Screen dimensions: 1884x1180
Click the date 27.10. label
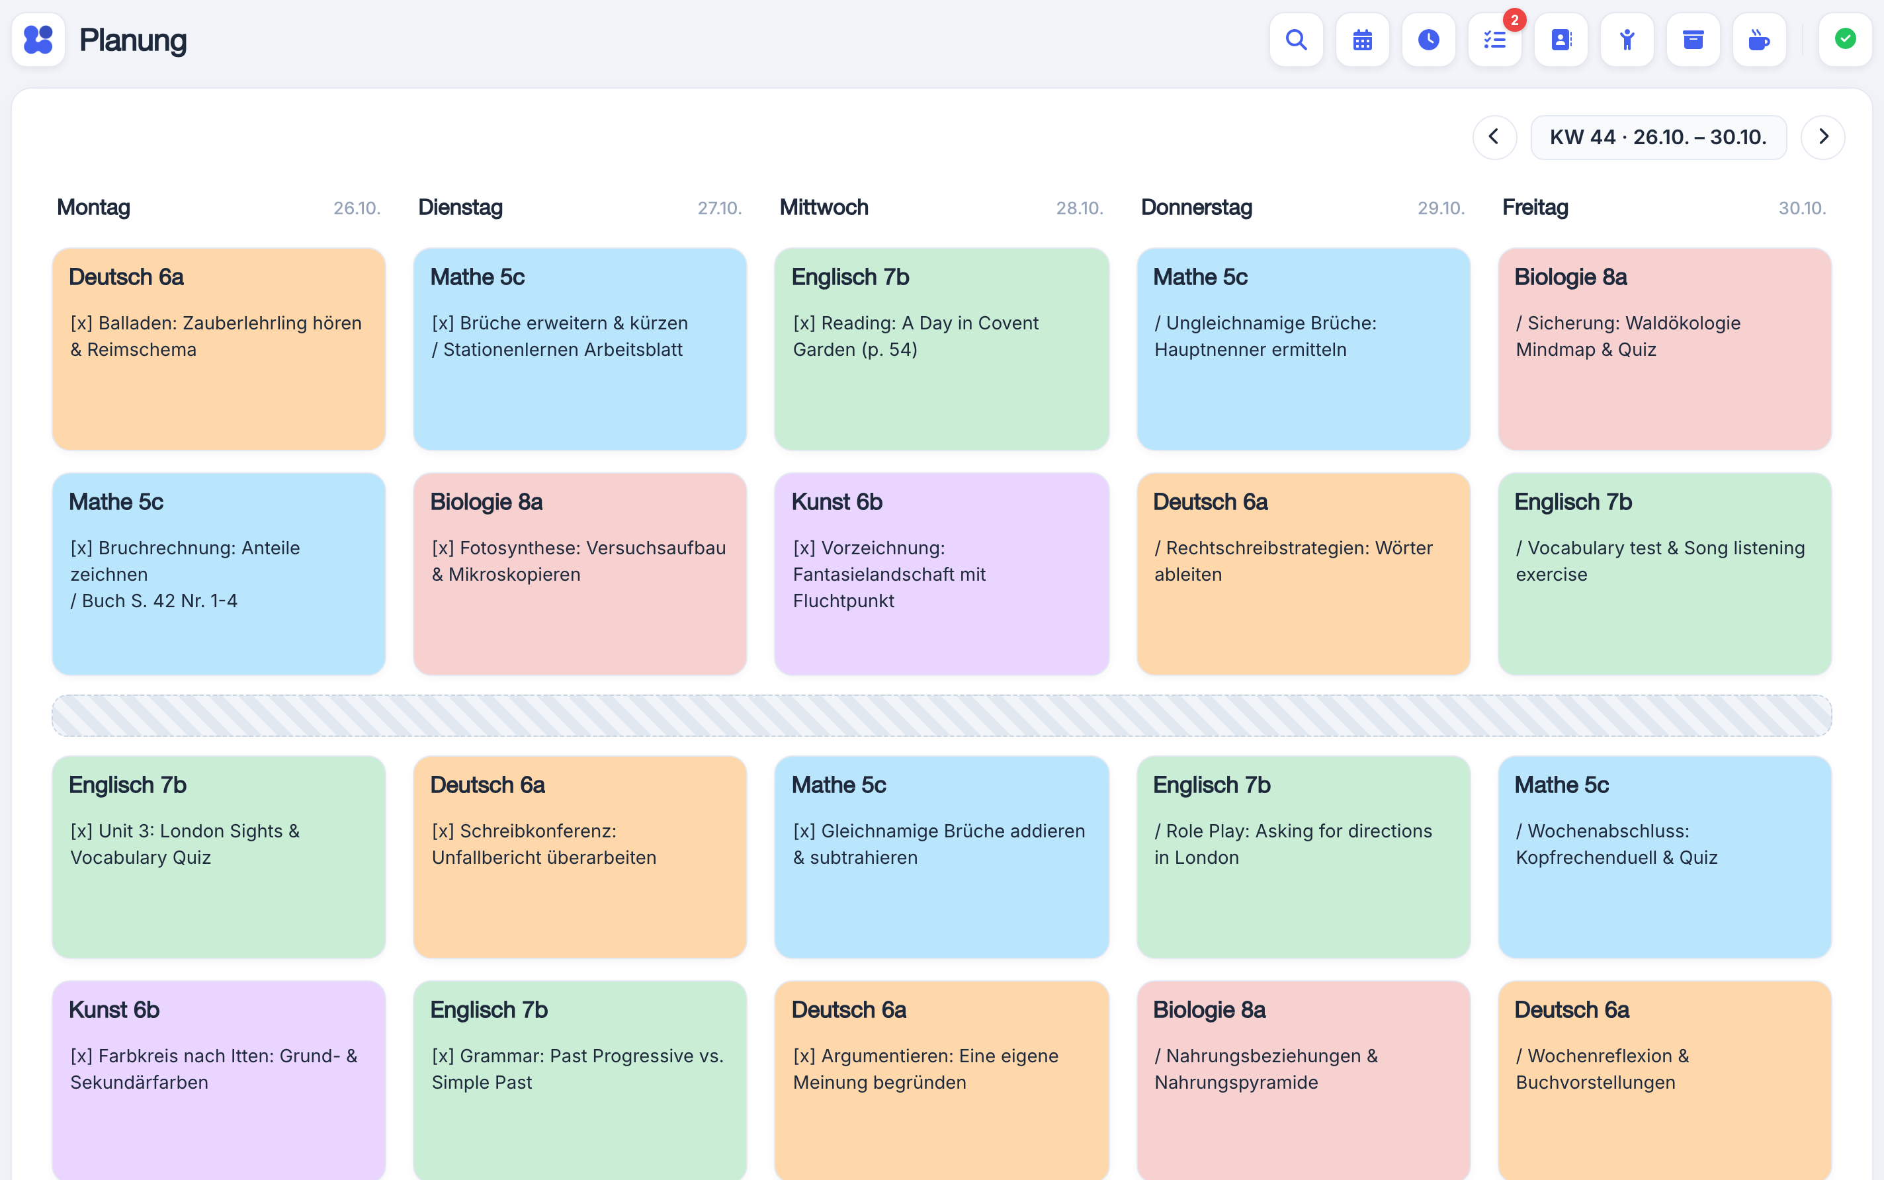coord(720,208)
